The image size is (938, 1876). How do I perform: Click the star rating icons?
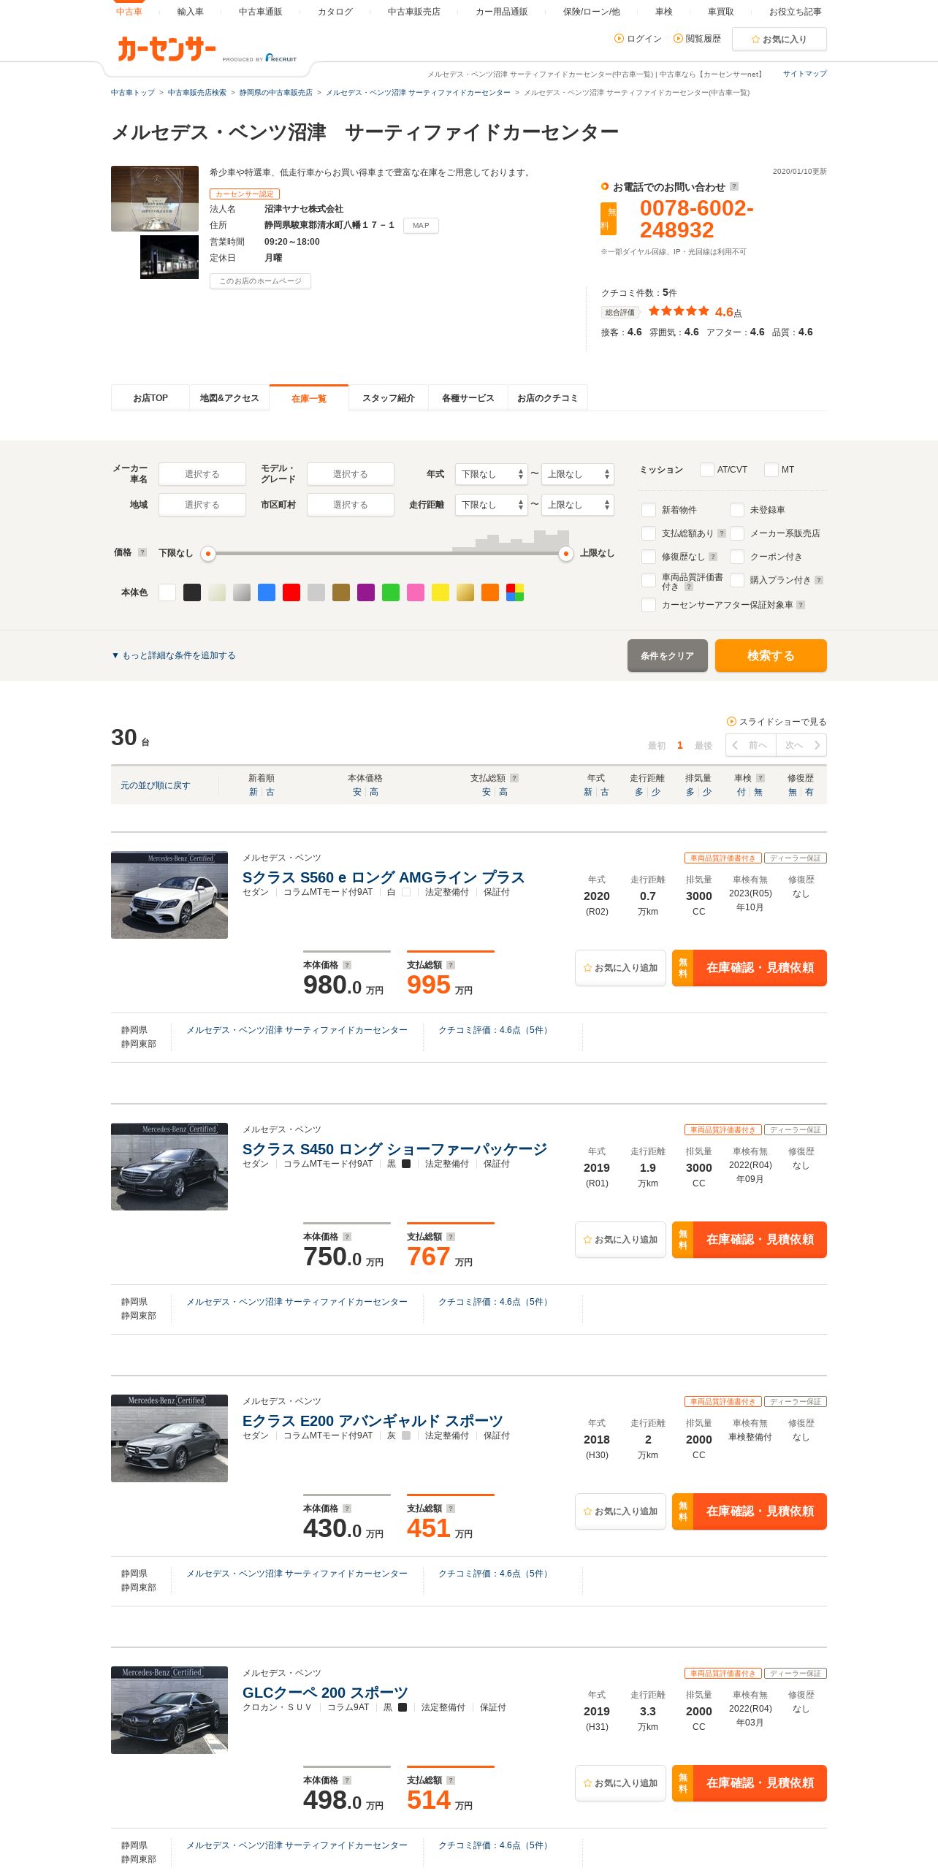(679, 311)
